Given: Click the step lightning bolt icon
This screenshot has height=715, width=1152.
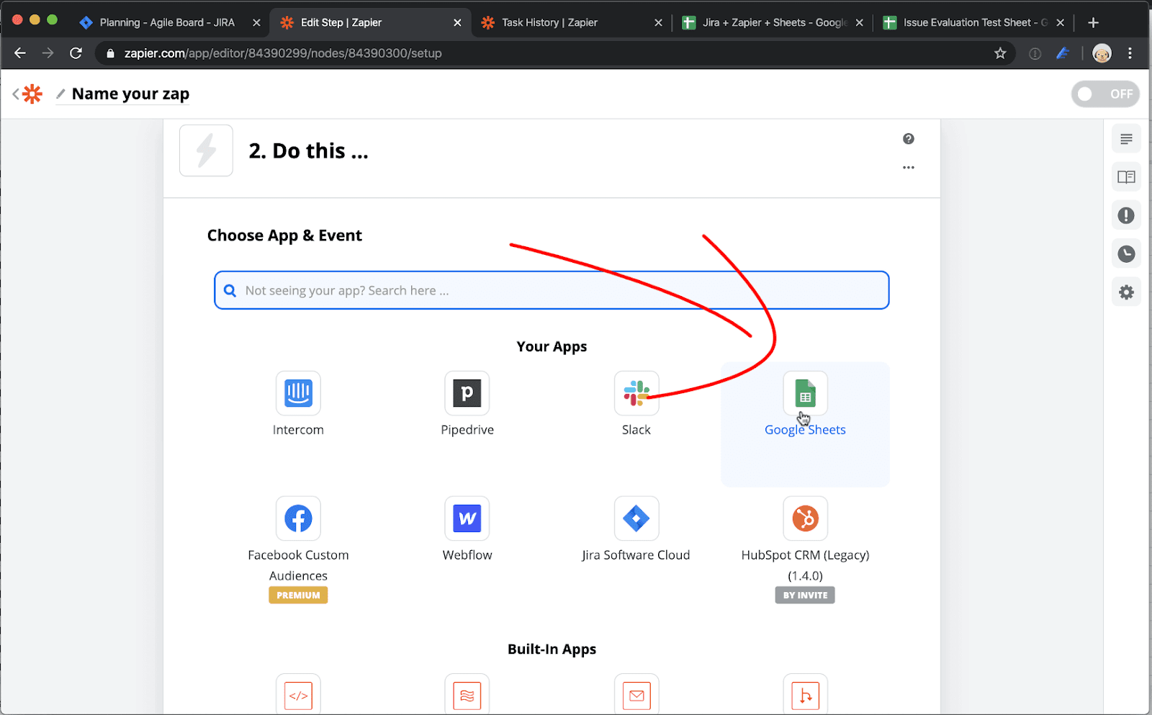Looking at the screenshot, I should pyautogui.click(x=206, y=150).
